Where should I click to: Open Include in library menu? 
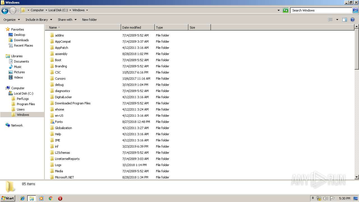[39, 20]
